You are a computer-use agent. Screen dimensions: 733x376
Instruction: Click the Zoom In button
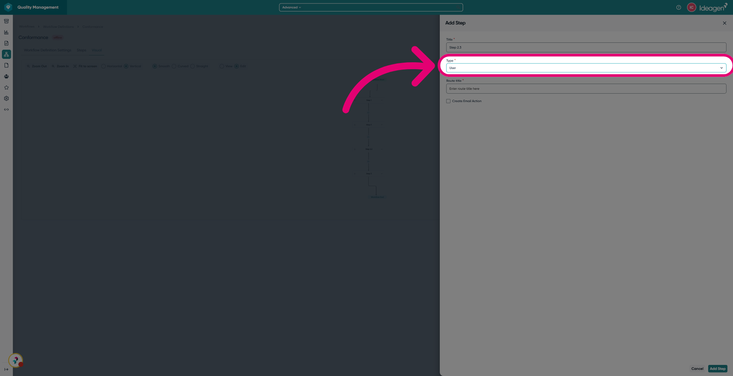[60, 66]
